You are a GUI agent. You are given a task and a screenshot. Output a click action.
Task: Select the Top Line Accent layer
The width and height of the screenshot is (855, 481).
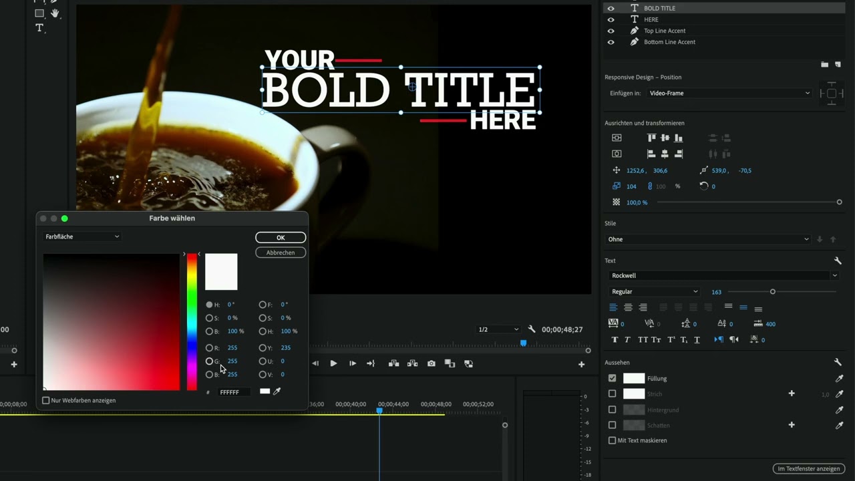click(664, 31)
